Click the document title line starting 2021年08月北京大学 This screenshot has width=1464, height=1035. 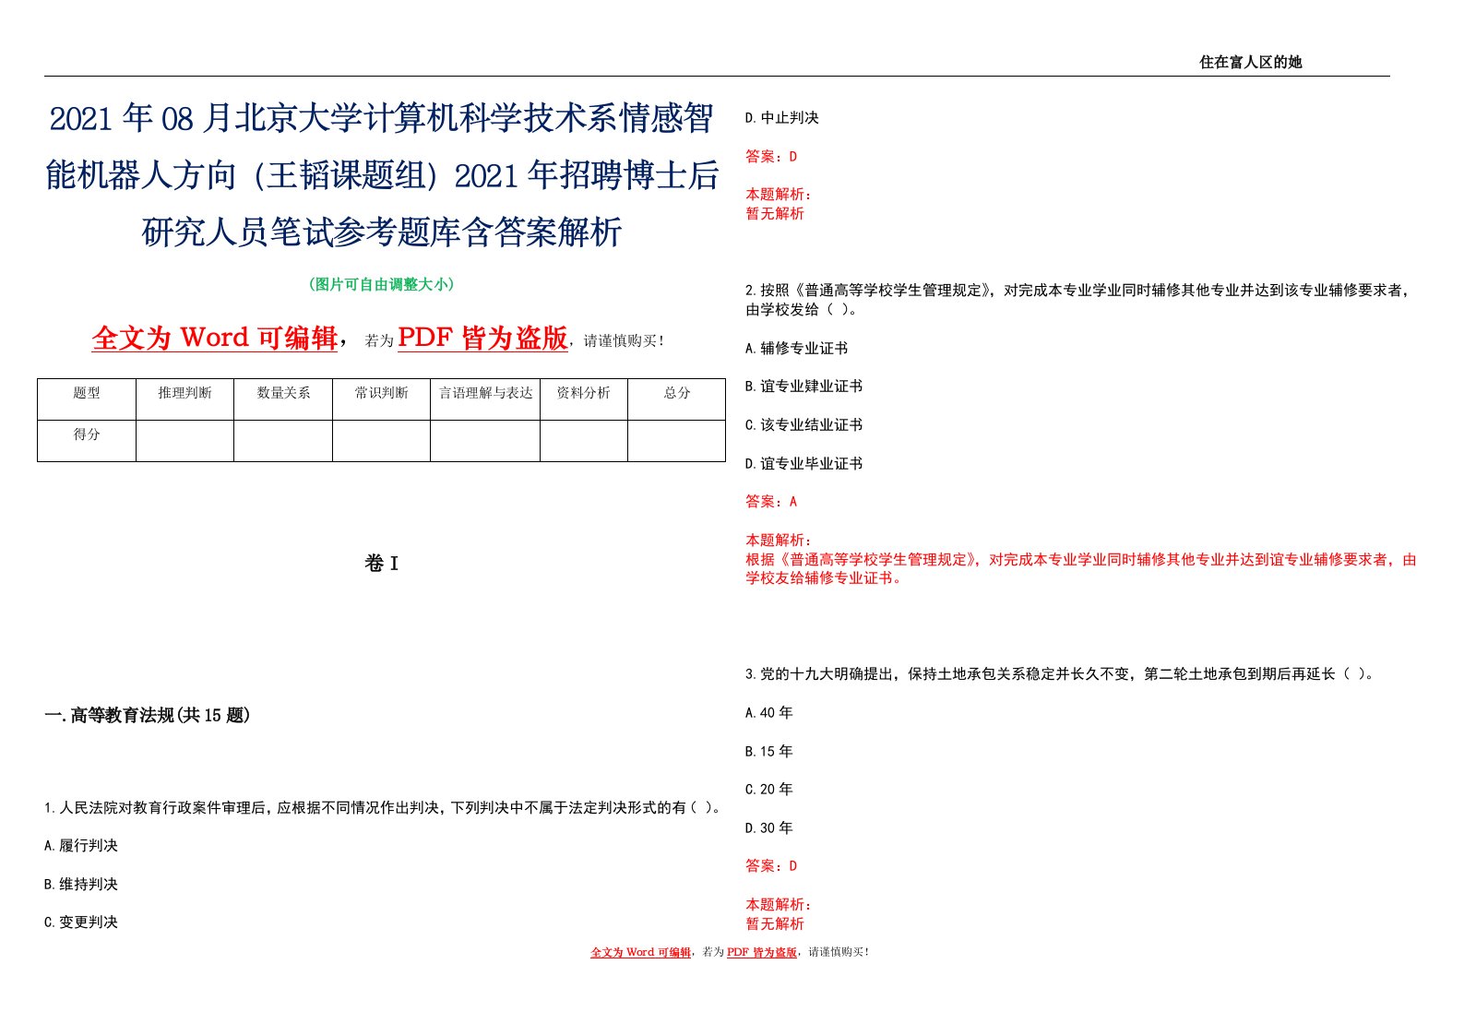click(382, 119)
